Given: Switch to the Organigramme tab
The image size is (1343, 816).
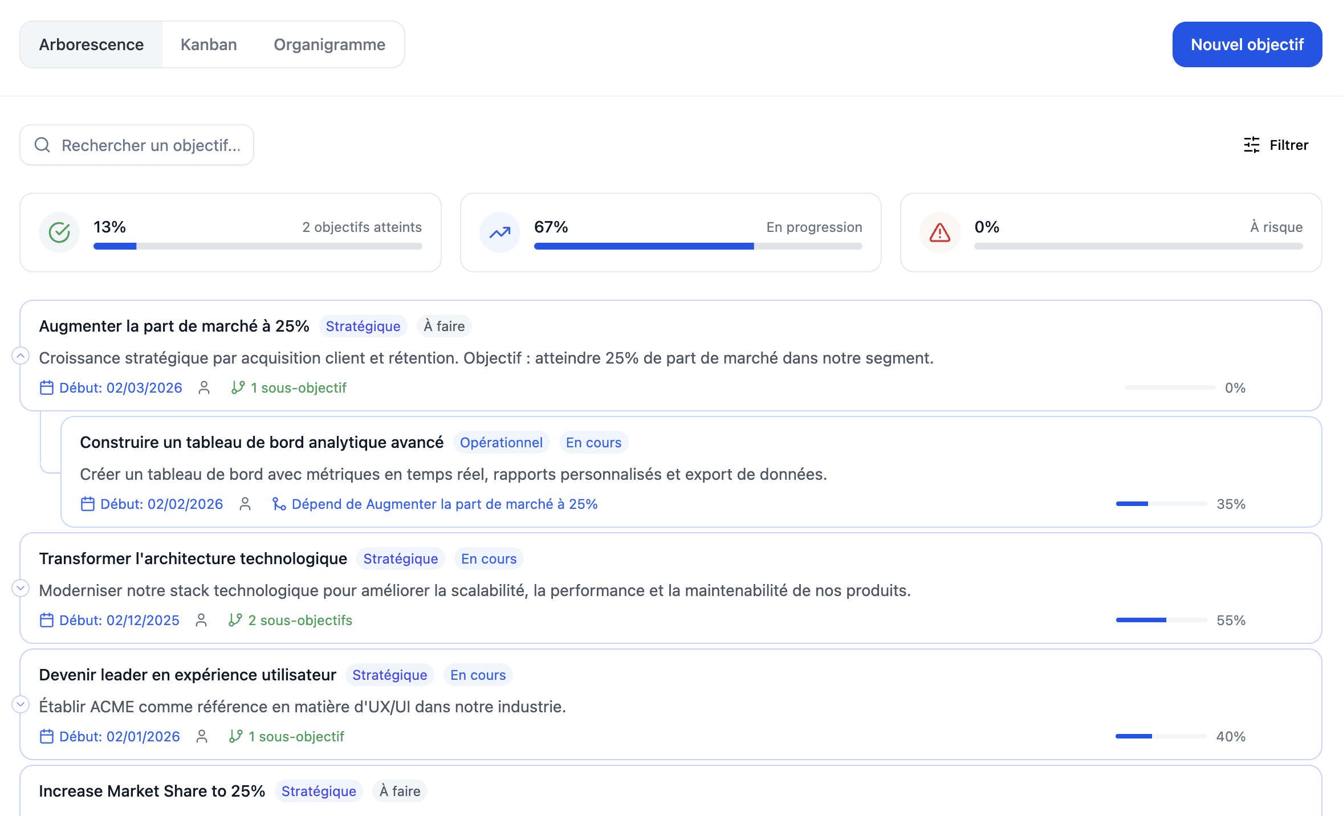Looking at the screenshot, I should point(329,44).
